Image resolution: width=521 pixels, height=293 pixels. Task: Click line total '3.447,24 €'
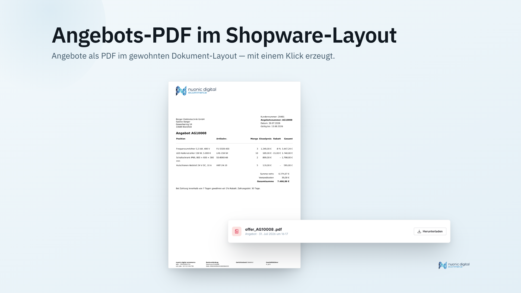287,149
